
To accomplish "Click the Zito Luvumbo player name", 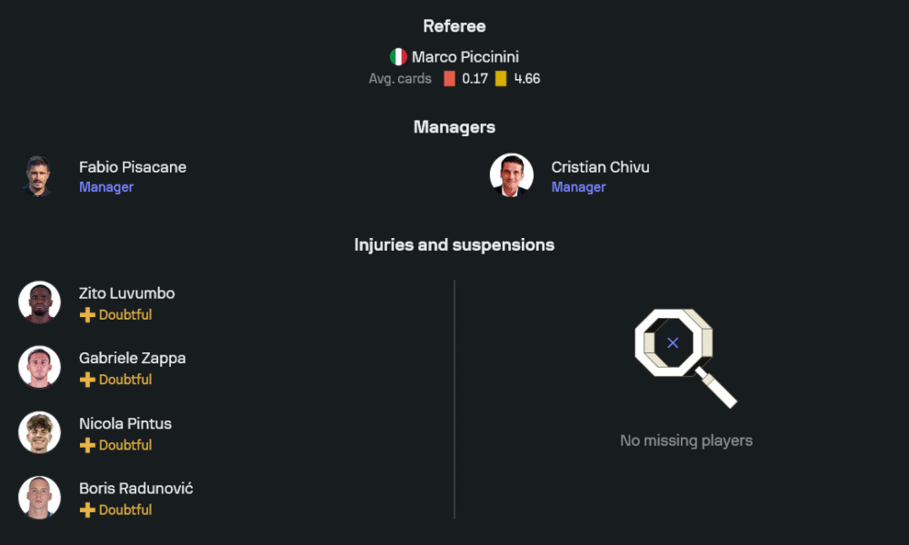I will point(126,293).
